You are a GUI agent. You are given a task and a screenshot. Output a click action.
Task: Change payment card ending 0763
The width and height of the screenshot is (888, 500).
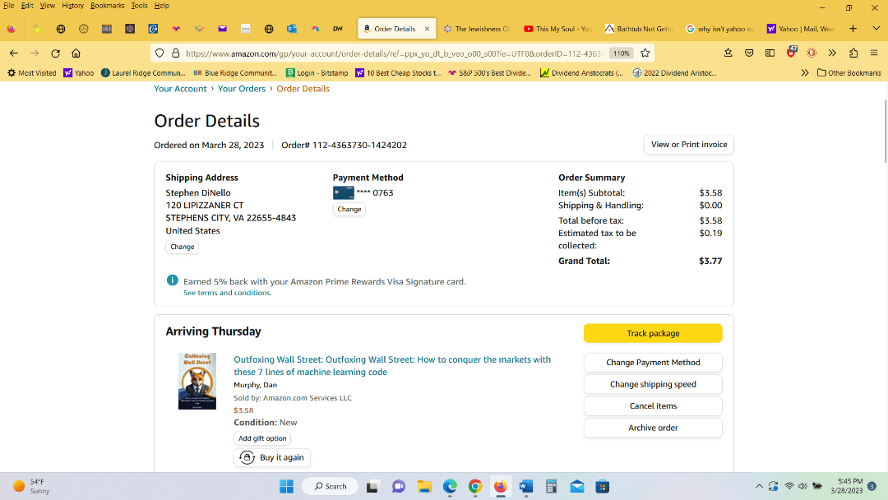tap(349, 209)
